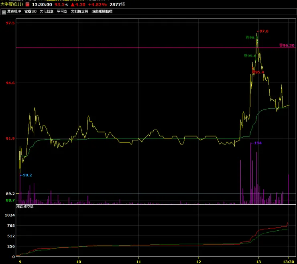
Task: Click the 768 axis label in lower chart
Action: coord(11,225)
